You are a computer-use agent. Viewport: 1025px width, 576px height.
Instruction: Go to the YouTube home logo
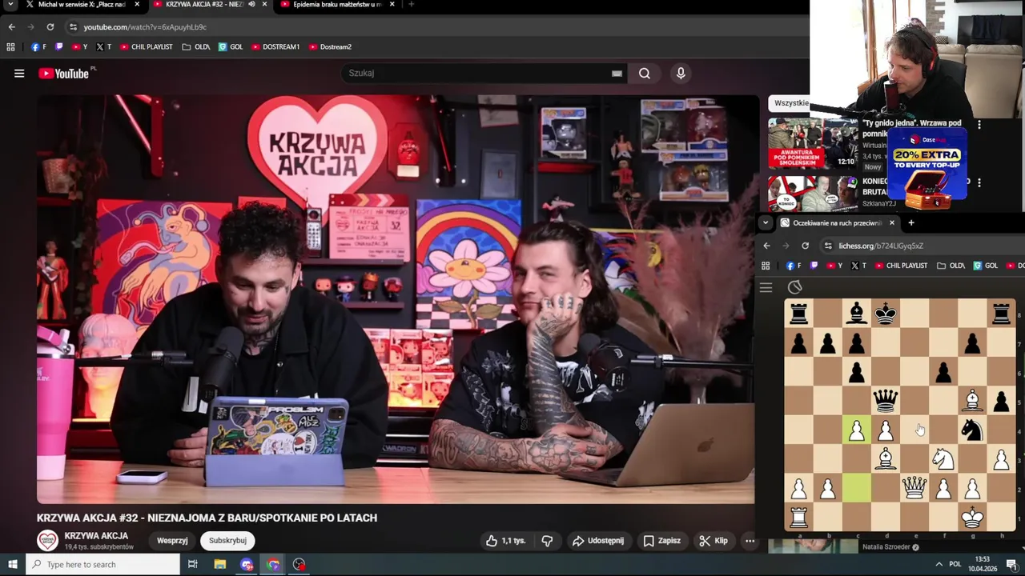click(64, 74)
